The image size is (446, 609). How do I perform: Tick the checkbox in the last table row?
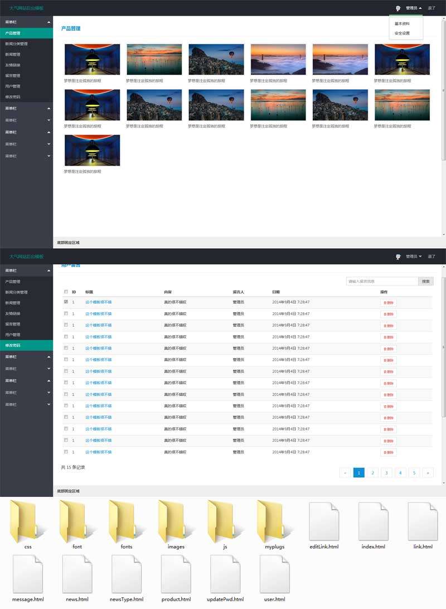pyautogui.click(x=66, y=452)
